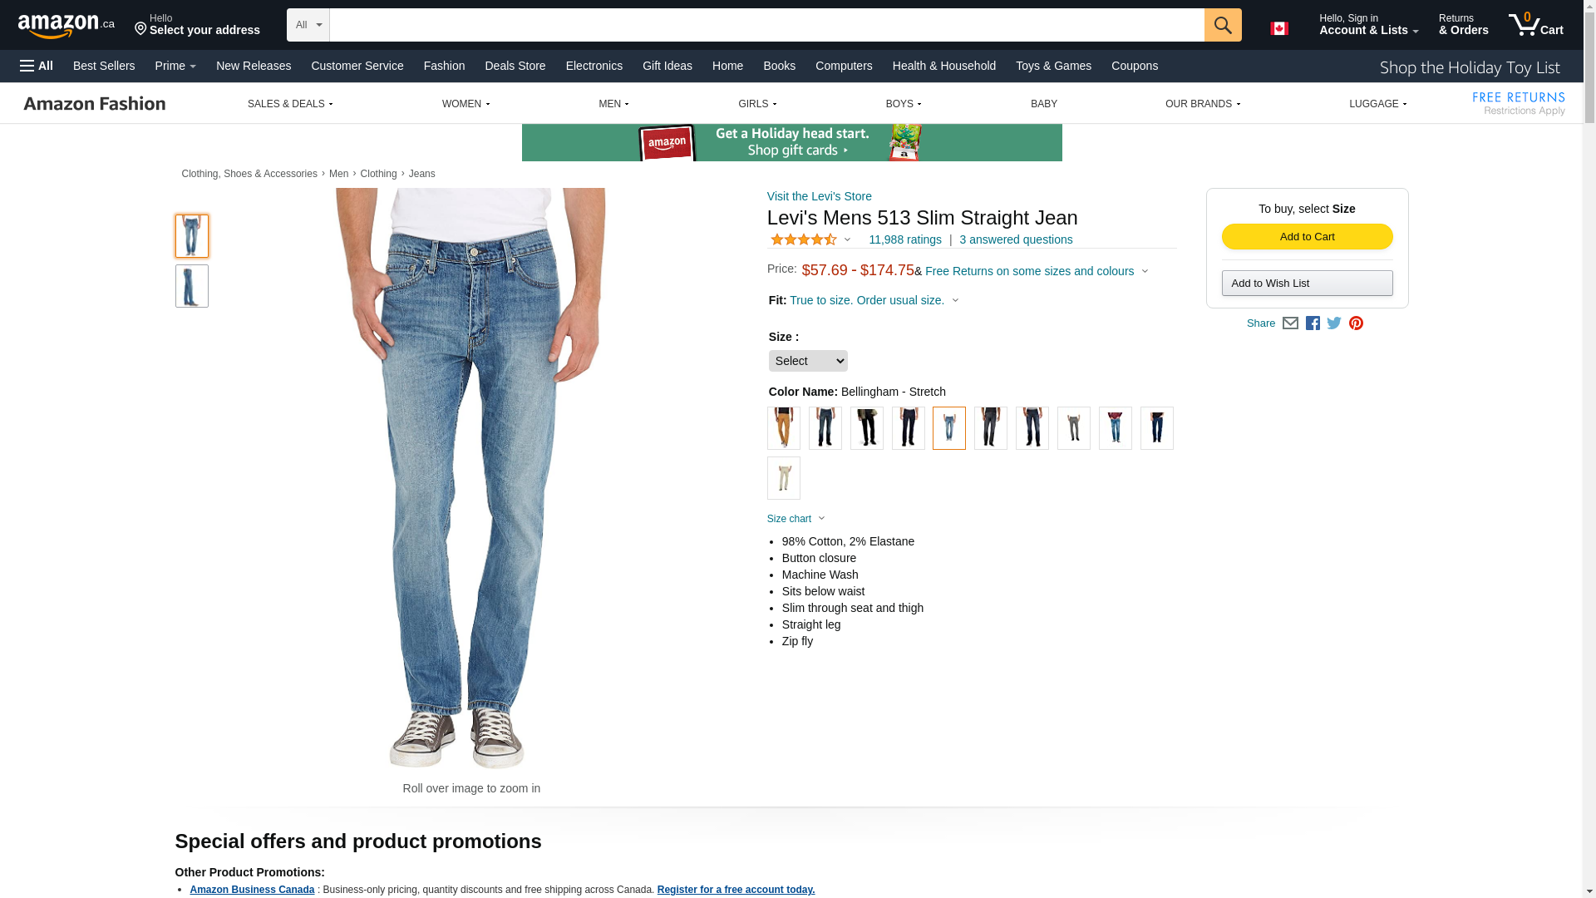Share the product on Pinterest
The width and height of the screenshot is (1596, 898).
pos(1356,323)
